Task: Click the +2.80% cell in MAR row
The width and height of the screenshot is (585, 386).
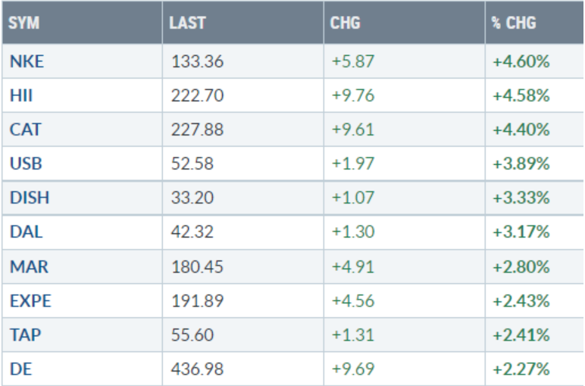Action: tap(521, 267)
